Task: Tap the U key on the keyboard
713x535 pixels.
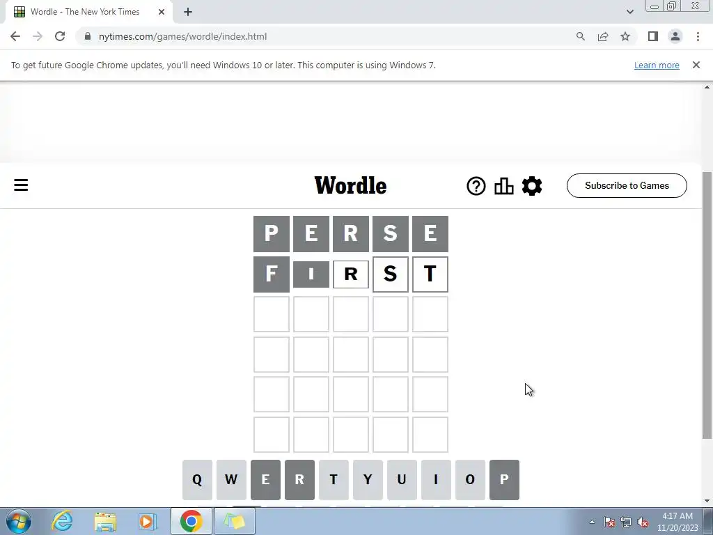Action: click(402, 479)
